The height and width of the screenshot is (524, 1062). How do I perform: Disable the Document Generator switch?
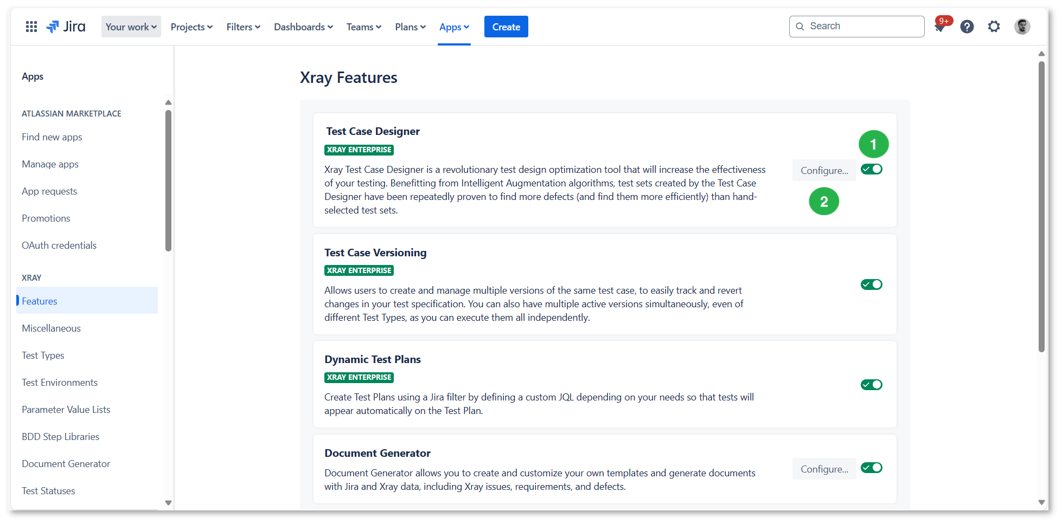pyautogui.click(x=871, y=468)
